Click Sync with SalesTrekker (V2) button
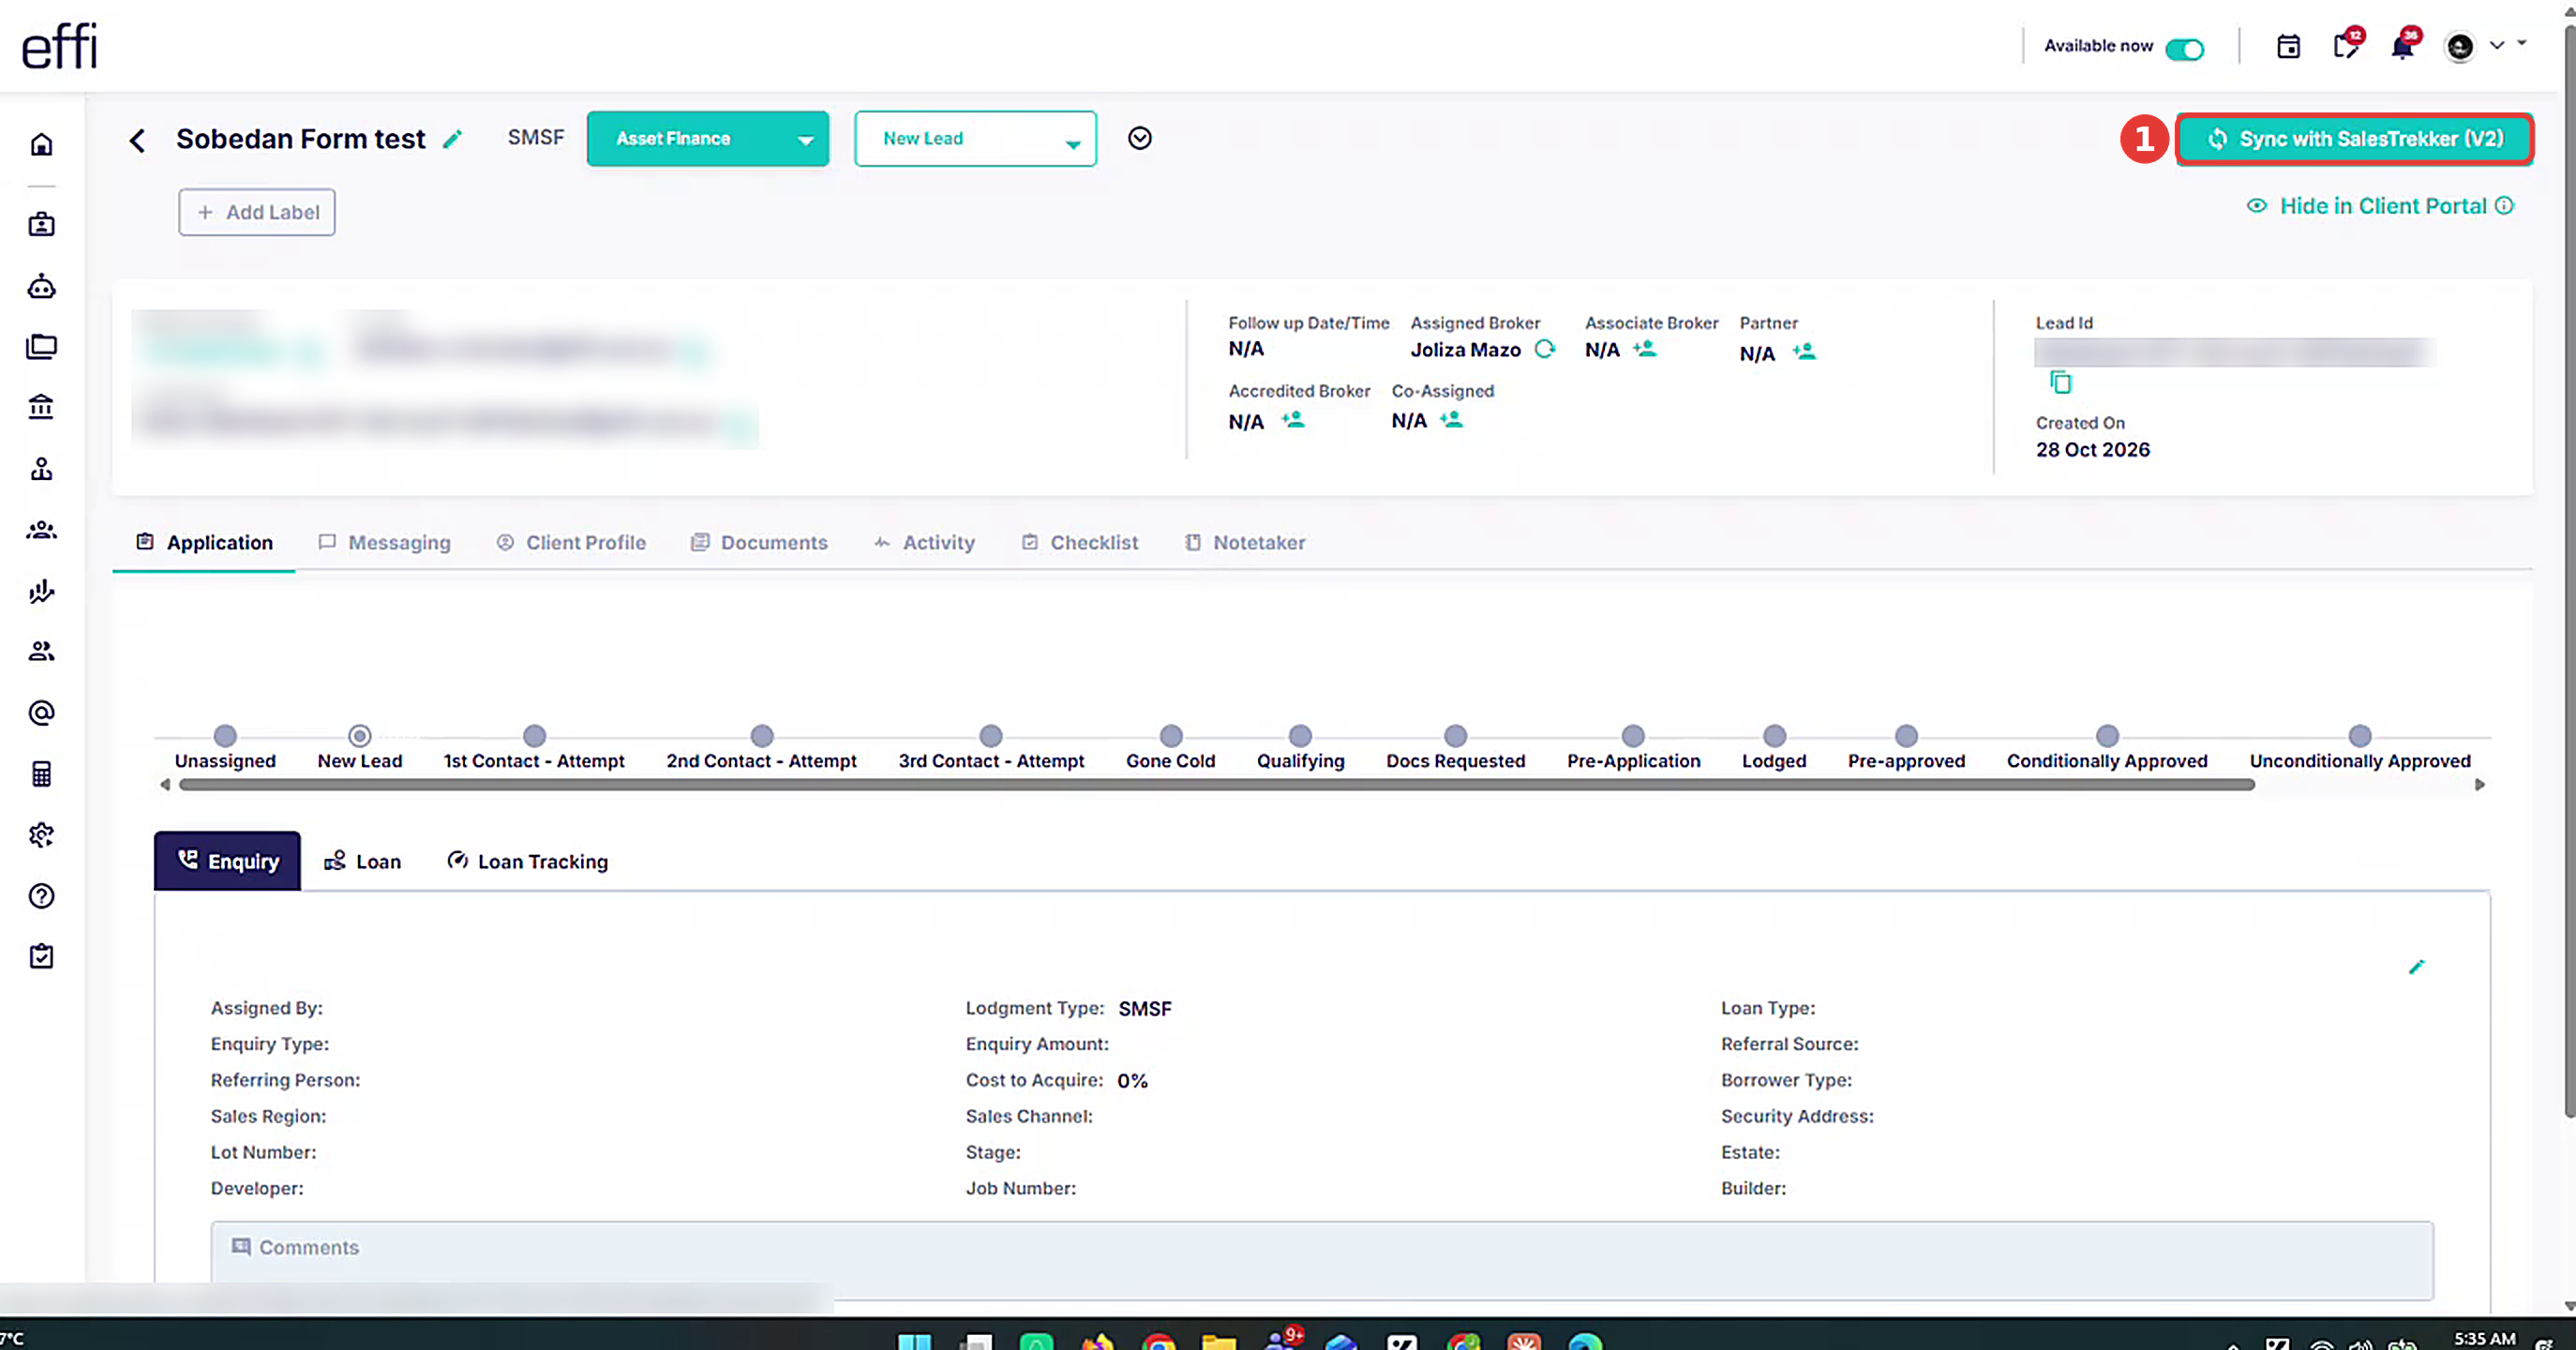The height and width of the screenshot is (1350, 2576). point(2355,139)
